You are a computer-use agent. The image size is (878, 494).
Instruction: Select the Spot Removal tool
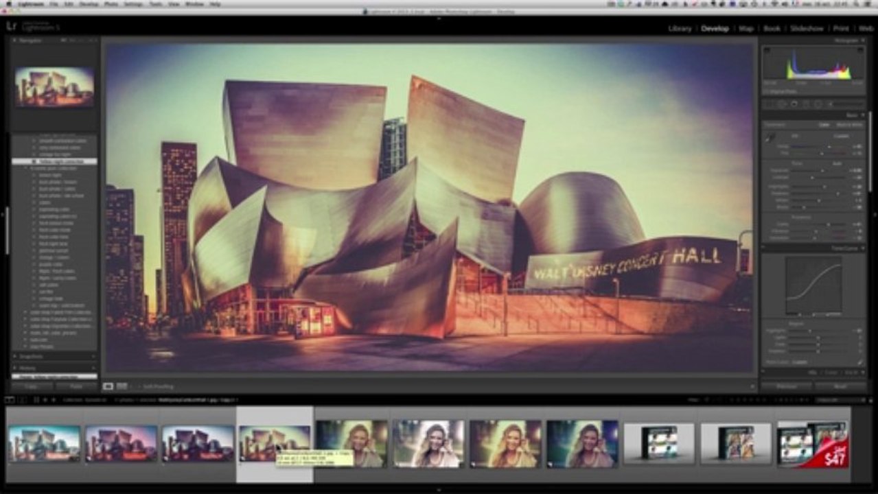tap(782, 104)
